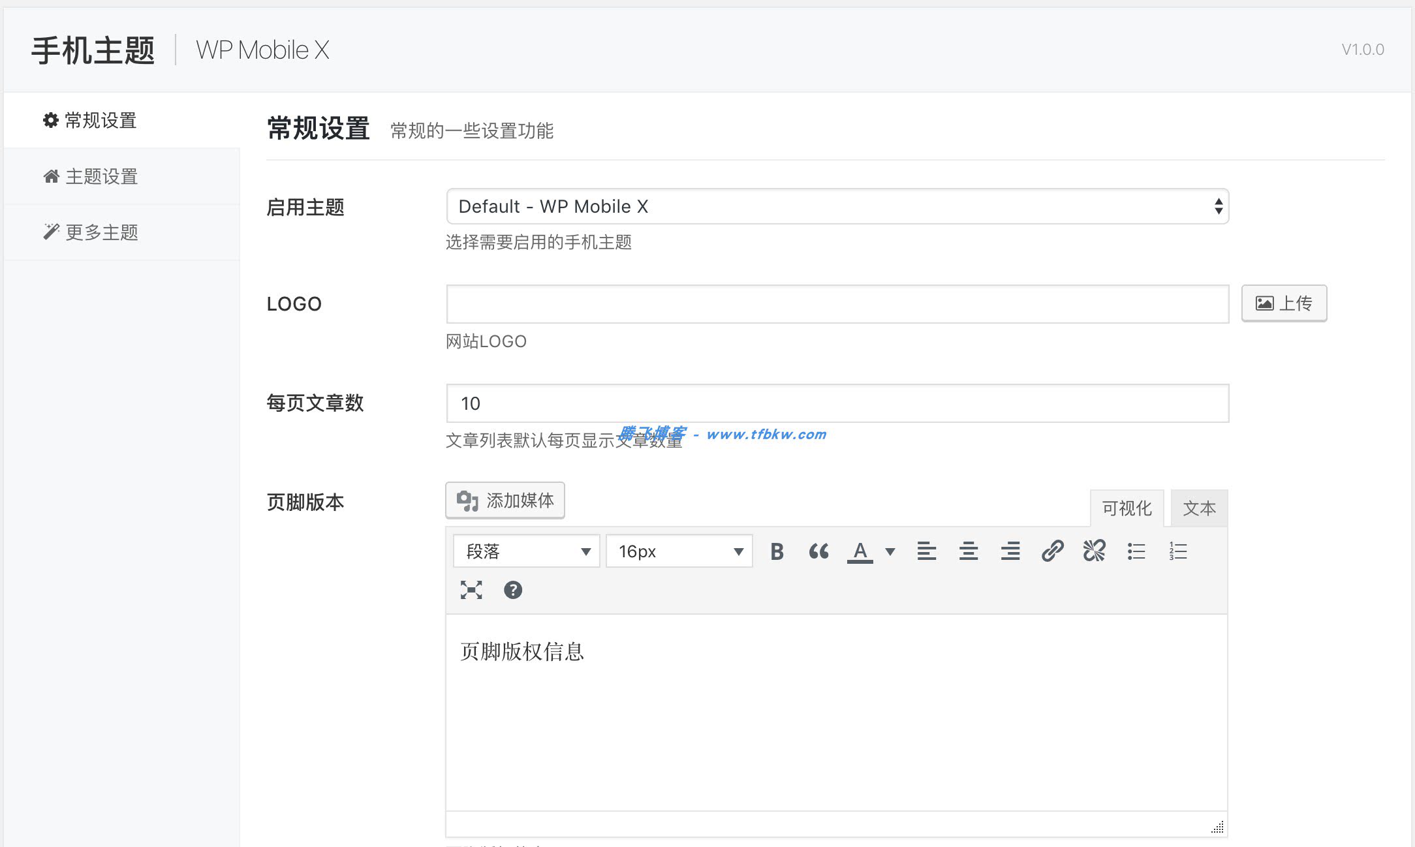Click the 启用主题 field label
Screen dimensions: 1415x847
(x=305, y=207)
